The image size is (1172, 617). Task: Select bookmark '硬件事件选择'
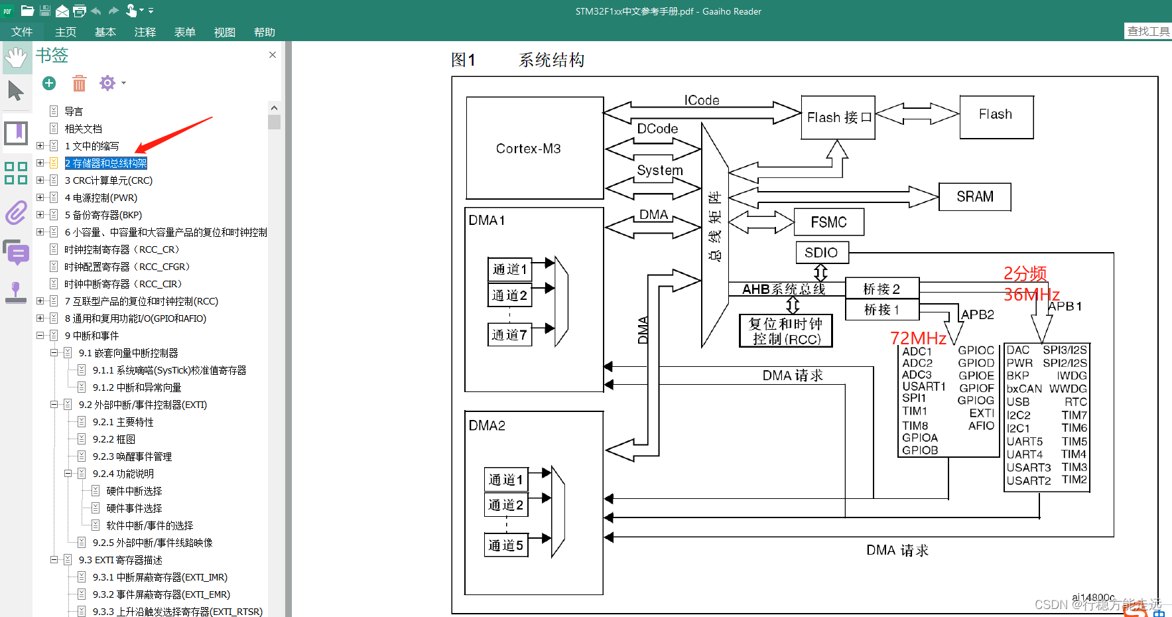click(x=134, y=508)
